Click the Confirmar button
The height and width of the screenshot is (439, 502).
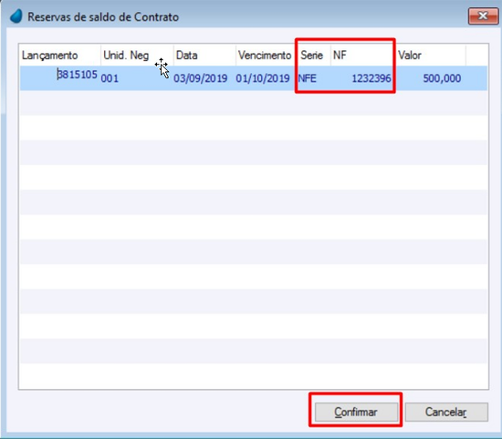tap(356, 412)
